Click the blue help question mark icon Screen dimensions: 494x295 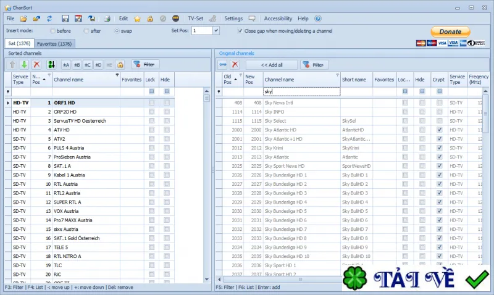pos(318,19)
